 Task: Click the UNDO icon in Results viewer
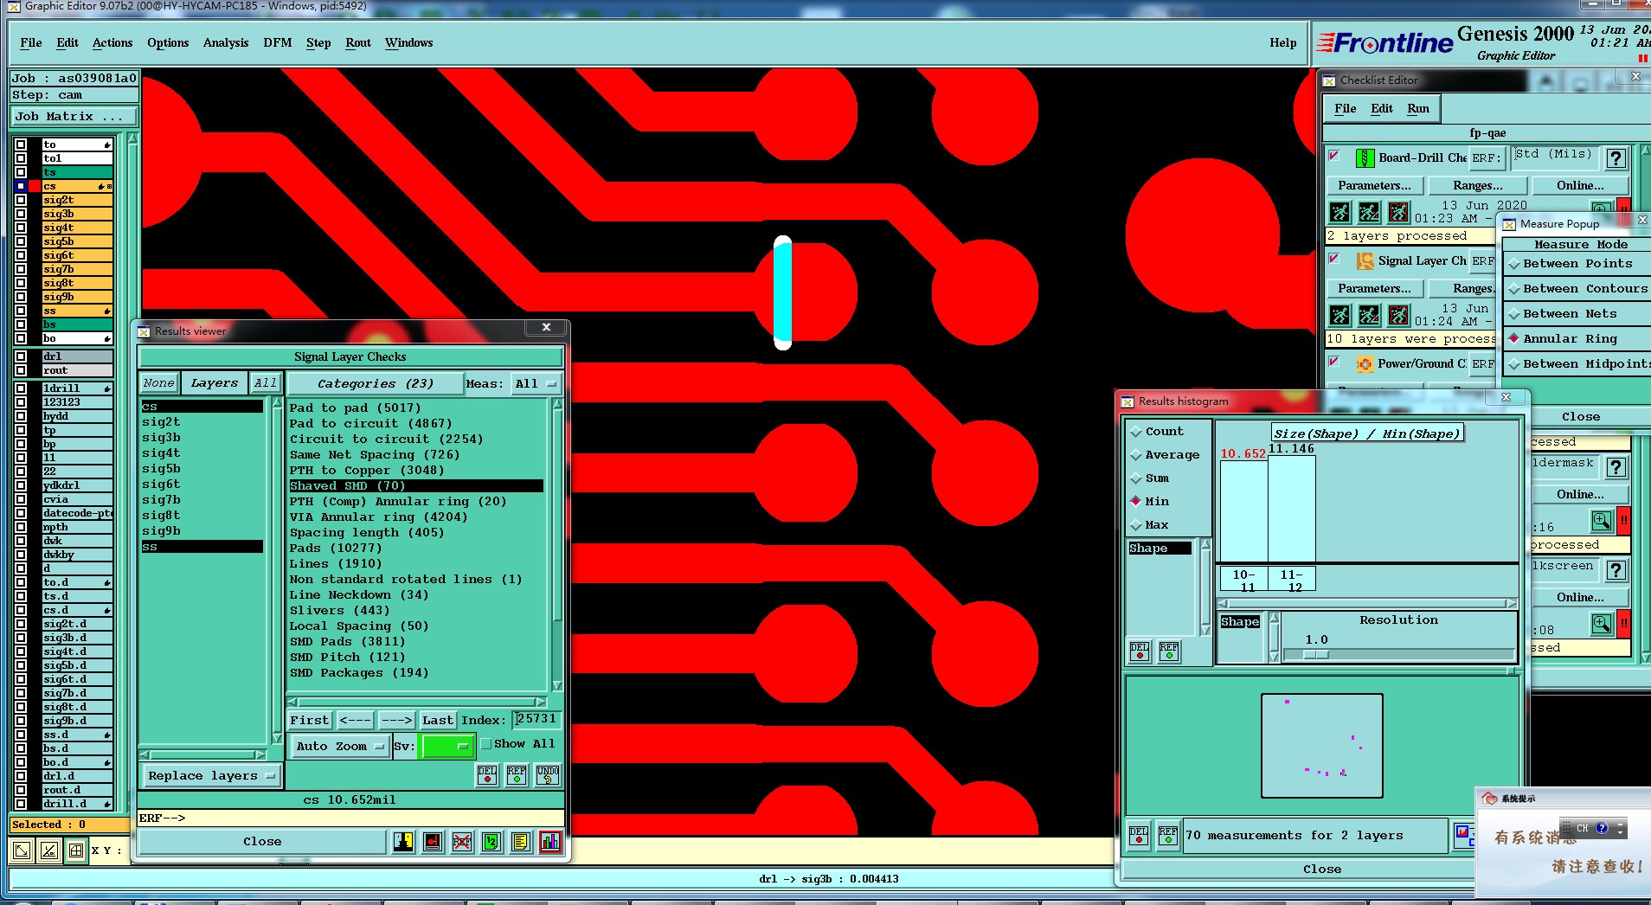click(x=548, y=774)
